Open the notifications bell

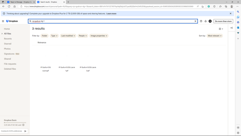pyautogui.click(x=205, y=21)
